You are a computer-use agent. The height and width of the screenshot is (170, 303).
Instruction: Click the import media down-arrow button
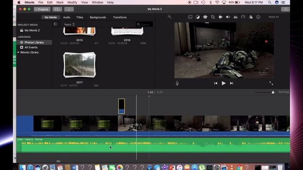click(69, 9)
